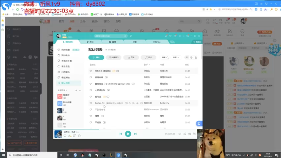Viewport: 281px width, 158px height.
Task: Toggle heart on row with duration 05:06
Action: pyautogui.click(x=91, y=116)
